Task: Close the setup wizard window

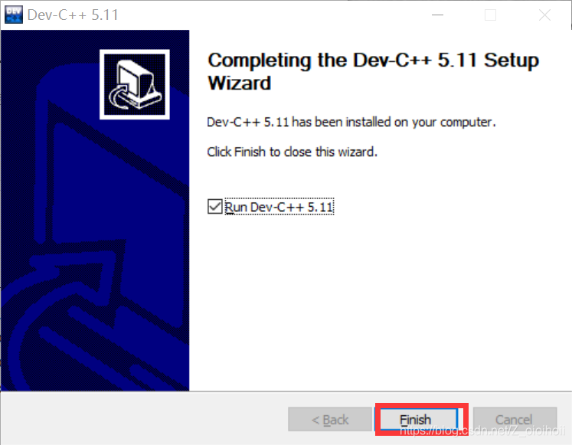Action: click(x=544, y=15)
